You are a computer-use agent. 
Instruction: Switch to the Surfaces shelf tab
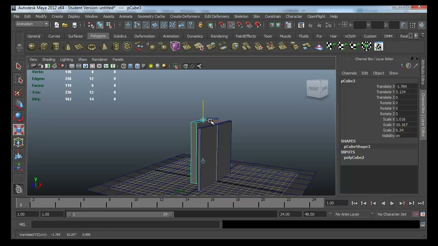click(x=75, y=36)
